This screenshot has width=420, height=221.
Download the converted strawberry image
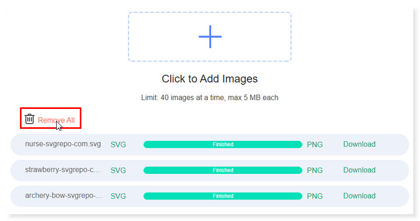click(359, 170)
